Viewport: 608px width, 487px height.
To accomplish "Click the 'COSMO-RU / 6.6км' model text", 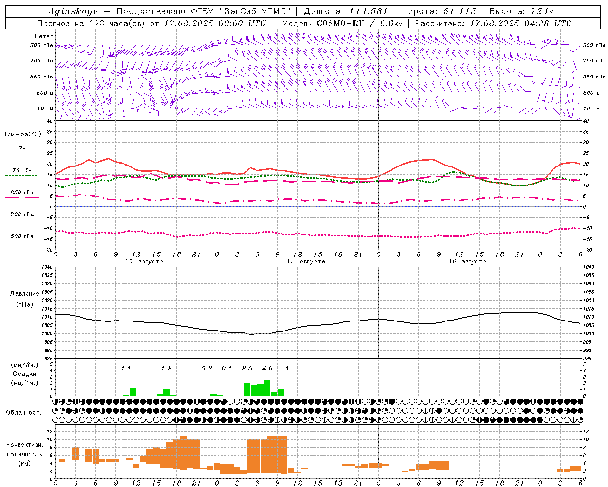I will (360, 23).
